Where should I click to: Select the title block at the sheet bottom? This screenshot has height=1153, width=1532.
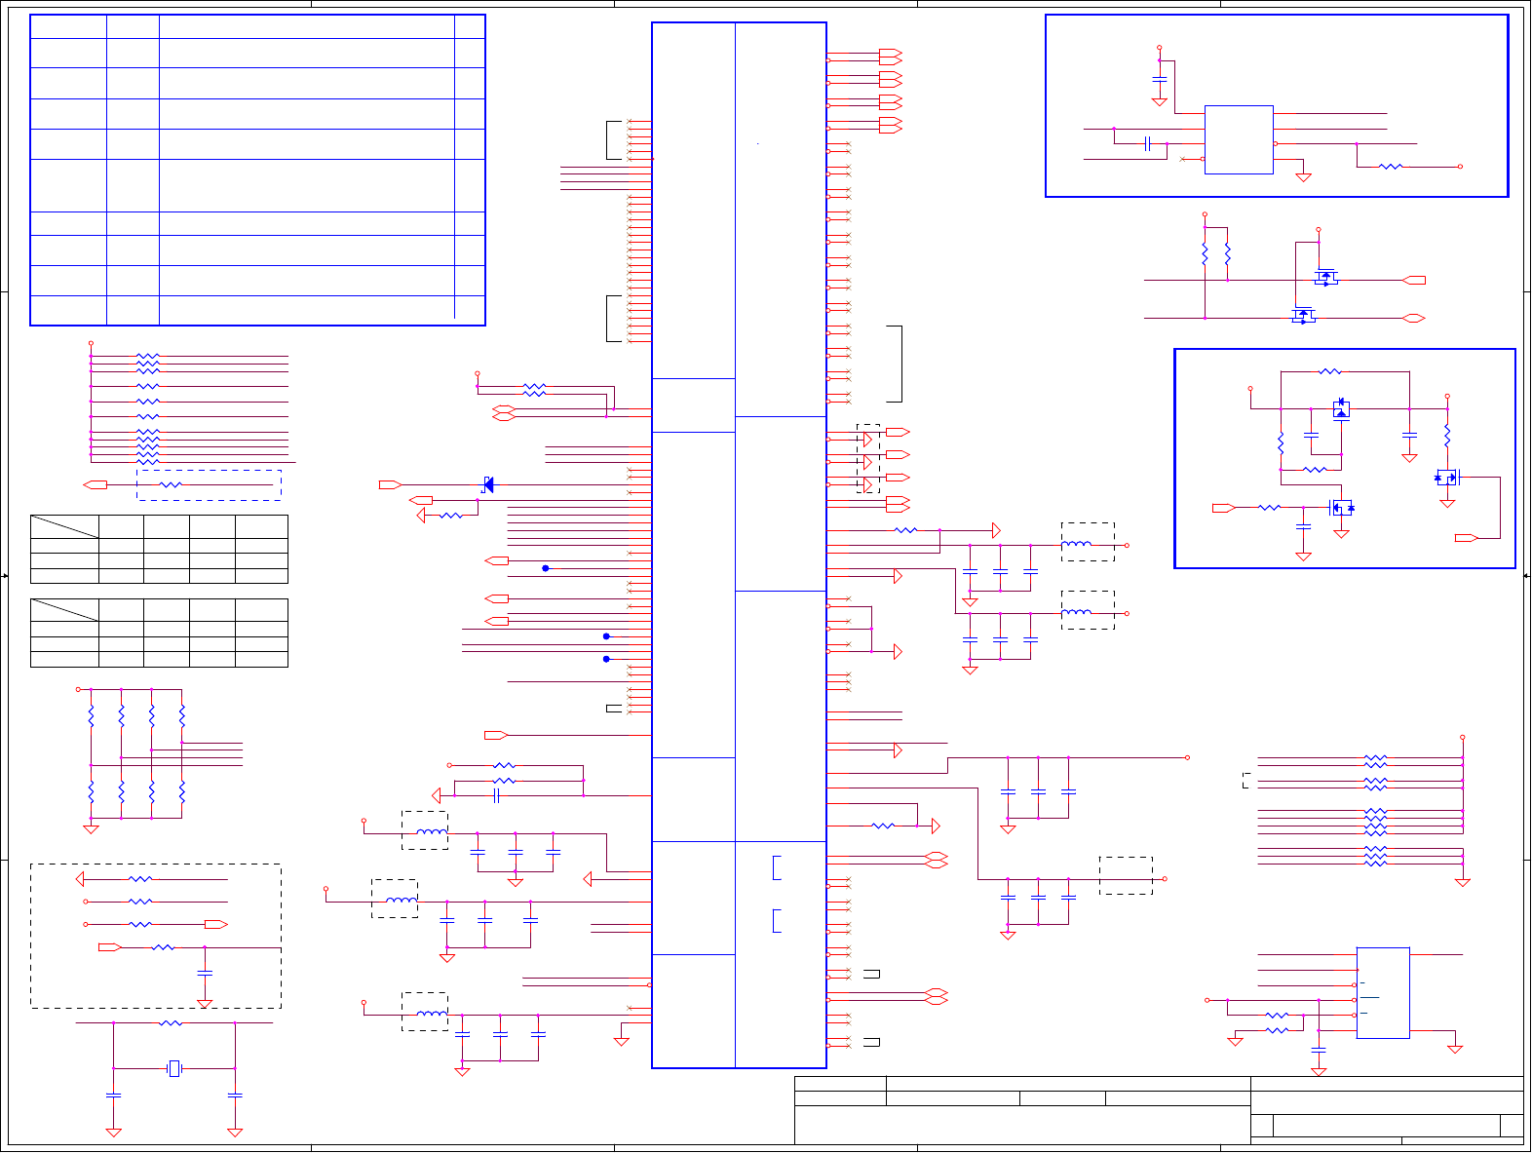[1159, 1110]
